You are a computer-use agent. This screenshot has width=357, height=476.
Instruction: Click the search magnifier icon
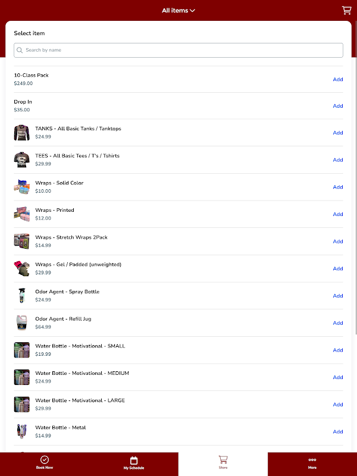(x=20, y=51)
